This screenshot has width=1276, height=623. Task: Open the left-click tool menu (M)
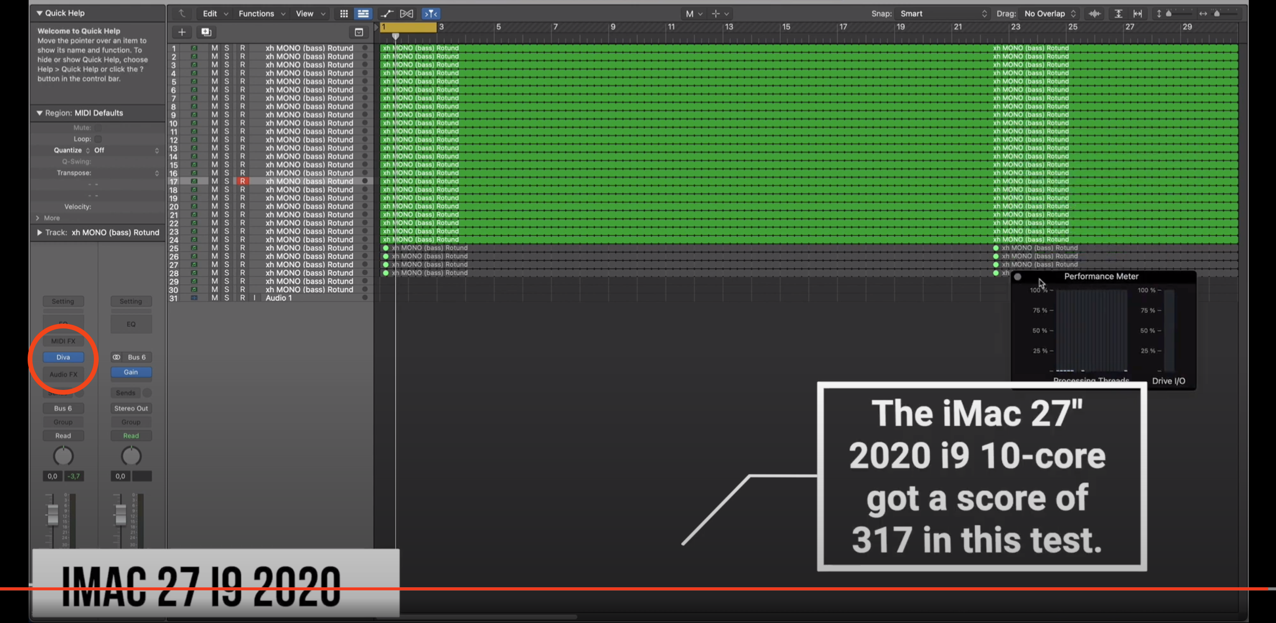click(x=694, y=14)
